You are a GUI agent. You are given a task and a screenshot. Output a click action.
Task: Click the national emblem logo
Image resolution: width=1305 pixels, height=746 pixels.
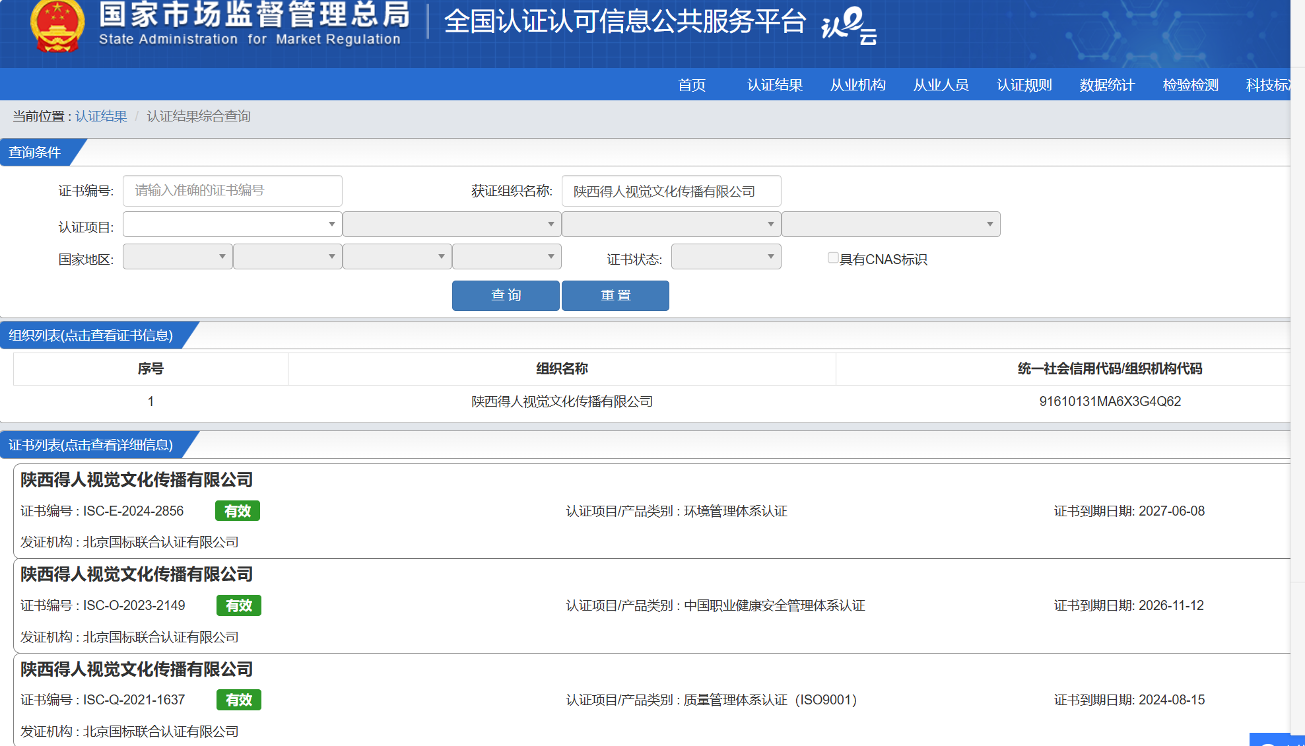pyautogui.click(x=57, y=25)
